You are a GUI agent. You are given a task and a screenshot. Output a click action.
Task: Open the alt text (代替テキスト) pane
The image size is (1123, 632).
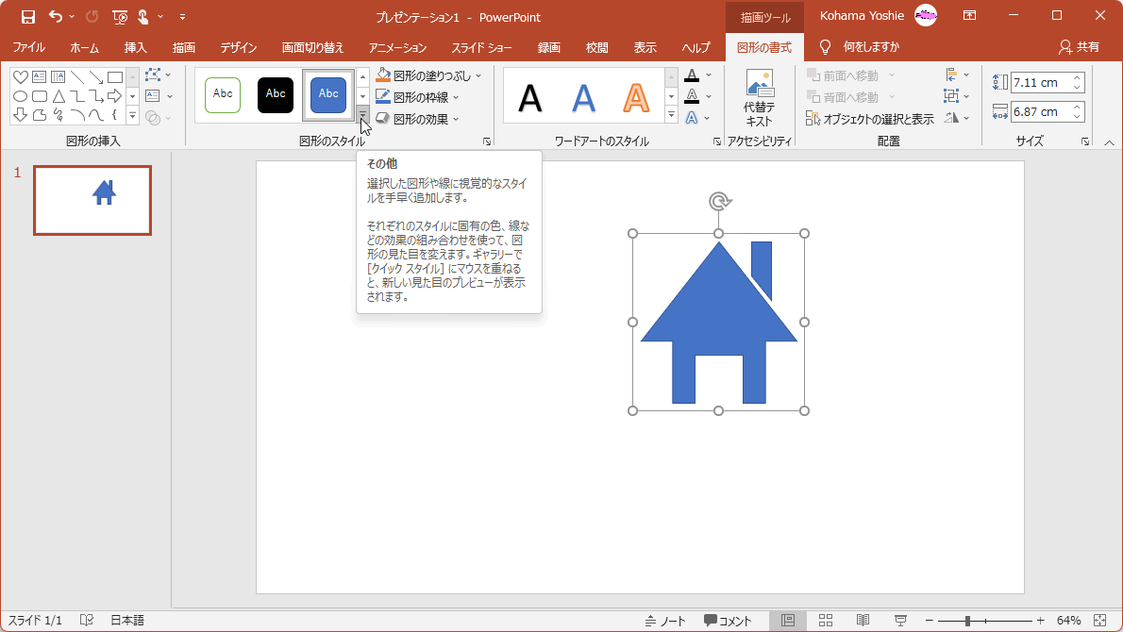click(759, 98)
